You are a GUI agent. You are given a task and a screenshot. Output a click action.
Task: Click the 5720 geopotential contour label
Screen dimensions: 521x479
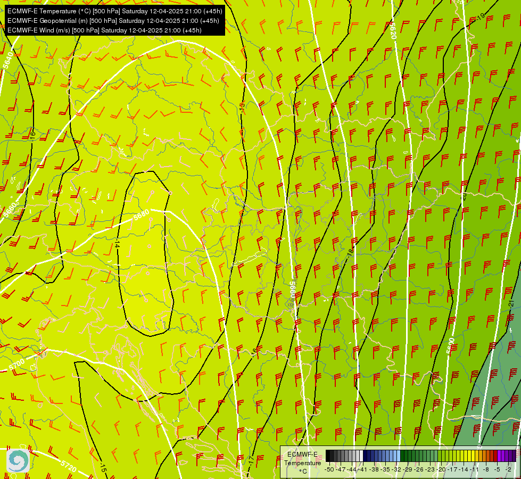point(69,466)
